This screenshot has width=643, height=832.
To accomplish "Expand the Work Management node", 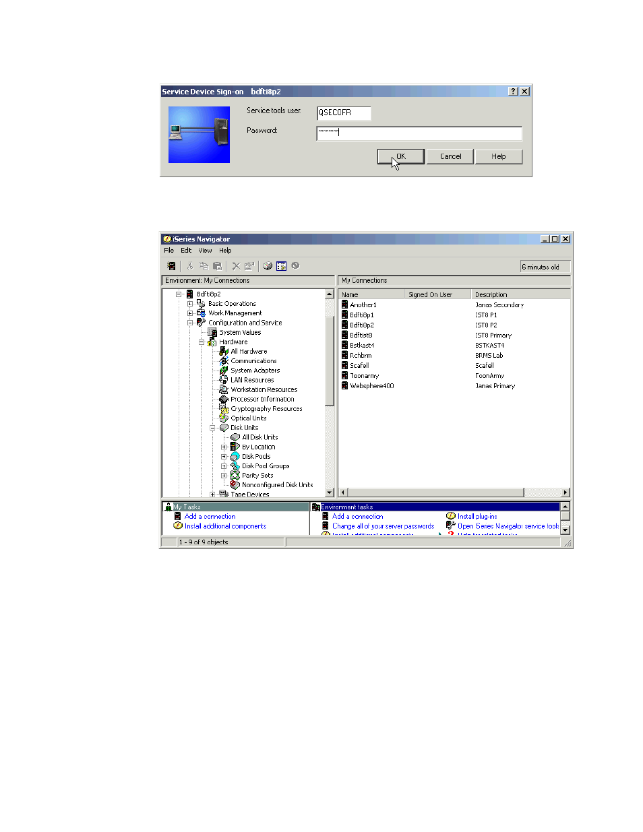I will click(x=190, y=313).
